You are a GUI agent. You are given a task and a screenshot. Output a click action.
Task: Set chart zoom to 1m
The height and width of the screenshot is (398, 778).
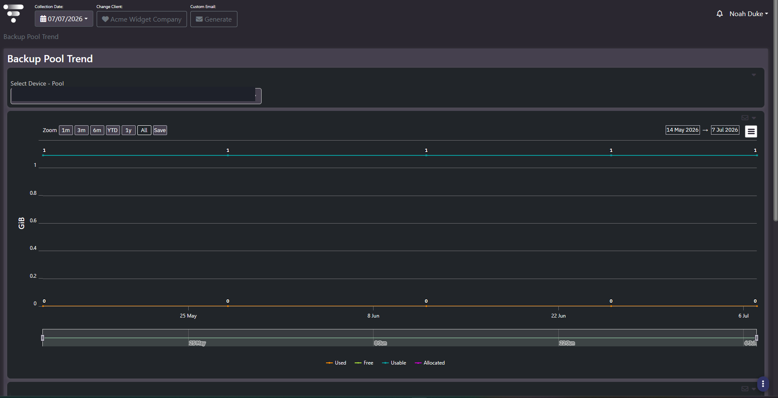[66, 130]
